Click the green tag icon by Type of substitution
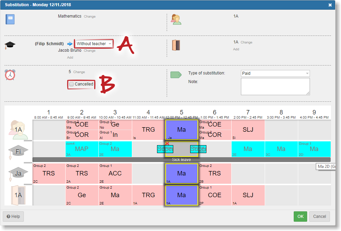This screenshot has width=341, height=231. point(176,75)
